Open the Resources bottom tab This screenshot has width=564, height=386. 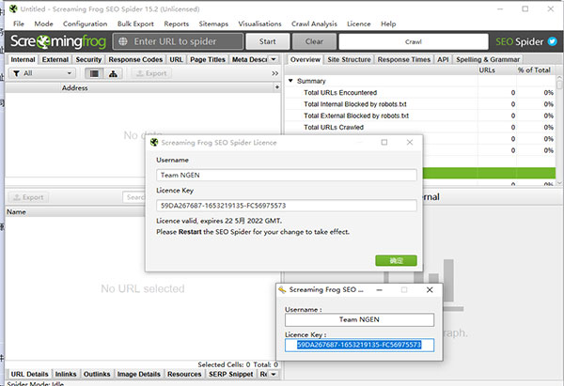(184, 374)
